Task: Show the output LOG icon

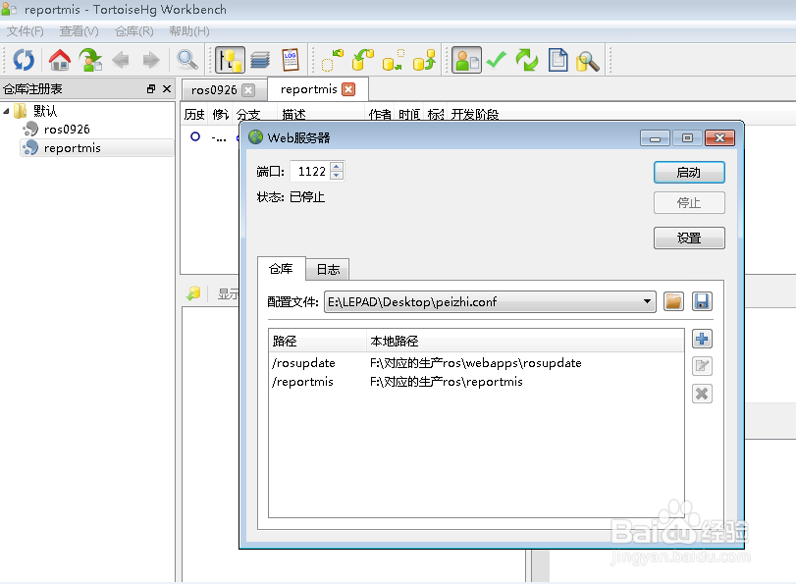Action: click(x=291, y=60)
